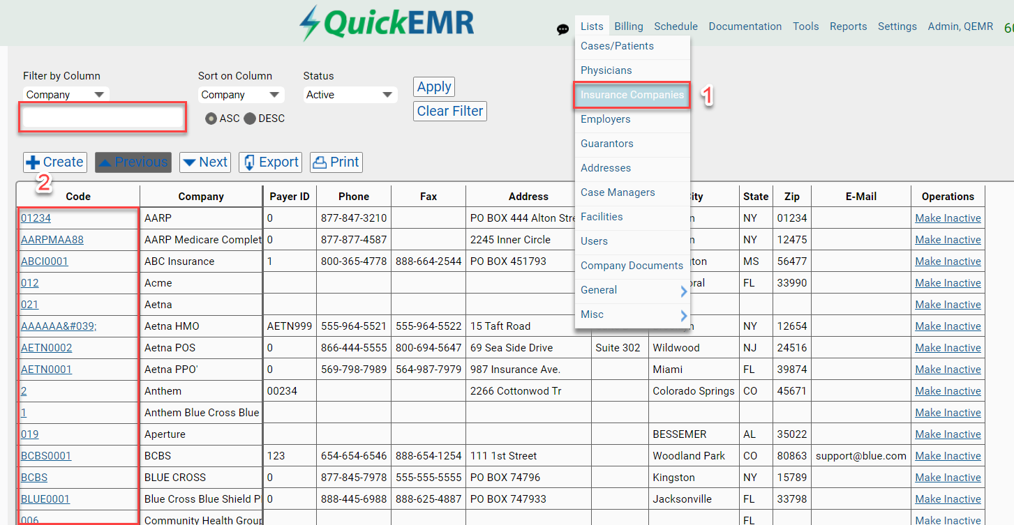1014x525 pixels.
Task: Click the Print button
Action: point(336,162)
